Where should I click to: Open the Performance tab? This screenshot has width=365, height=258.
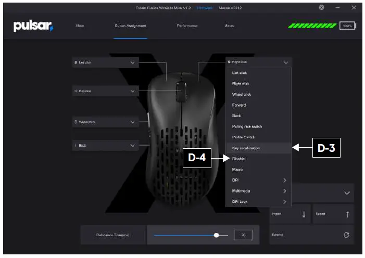click(187, 25)
